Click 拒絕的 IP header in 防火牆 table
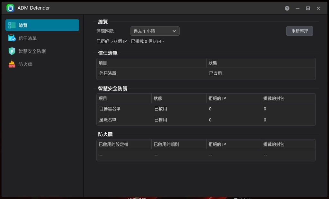Screen dimensions: 329x199 pyautogui.click(x=217, y=145)
